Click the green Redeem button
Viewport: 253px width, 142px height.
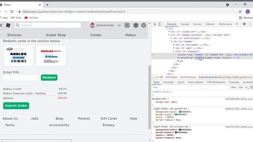coord(49,77)
